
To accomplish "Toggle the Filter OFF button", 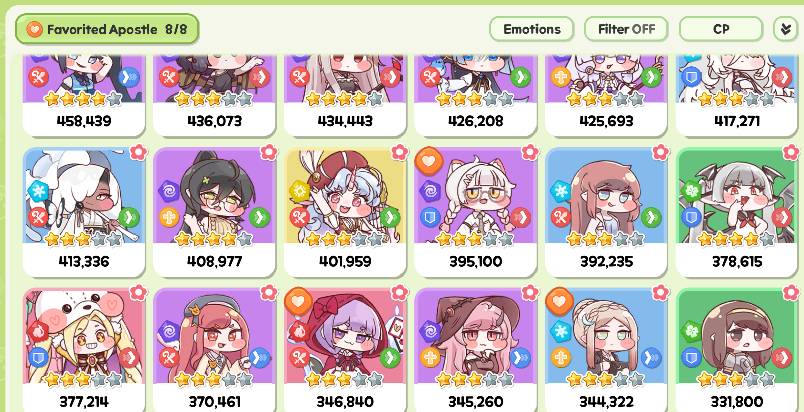I will coord(626,29).
